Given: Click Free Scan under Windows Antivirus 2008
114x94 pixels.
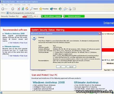Looking at the screenshot, I should [24, 43].
